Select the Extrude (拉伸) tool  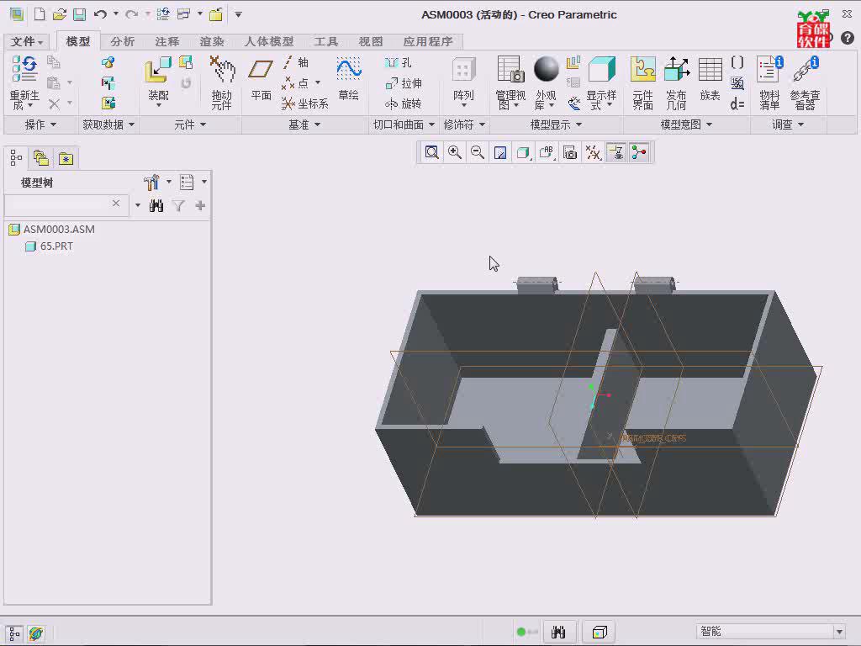(404, 83)
